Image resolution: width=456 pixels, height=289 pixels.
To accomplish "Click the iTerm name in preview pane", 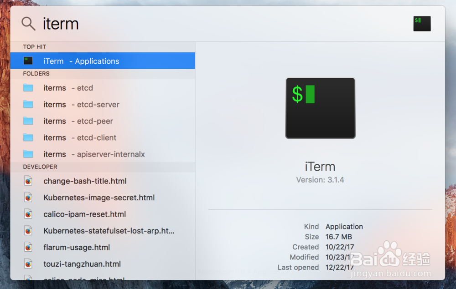I will 320,167.
